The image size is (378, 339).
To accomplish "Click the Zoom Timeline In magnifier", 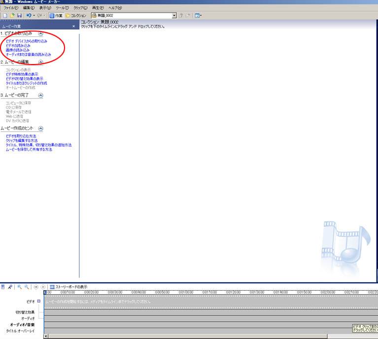I will coord(20,287).
